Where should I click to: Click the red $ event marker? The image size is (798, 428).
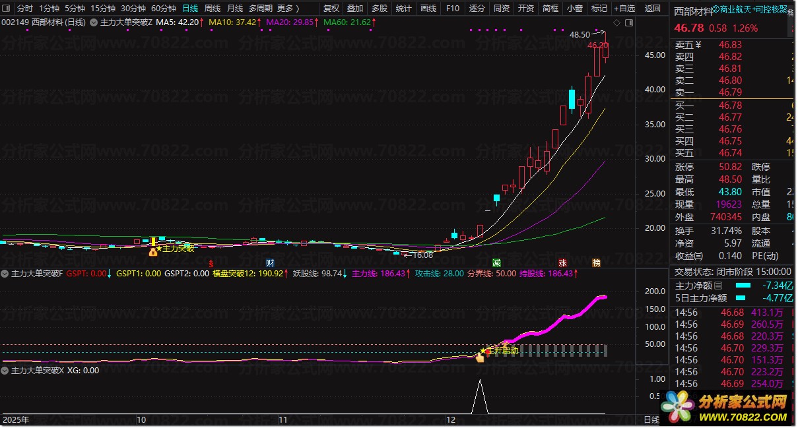pos(211,262)
